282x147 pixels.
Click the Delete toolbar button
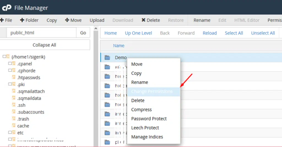tap(151, 20)
